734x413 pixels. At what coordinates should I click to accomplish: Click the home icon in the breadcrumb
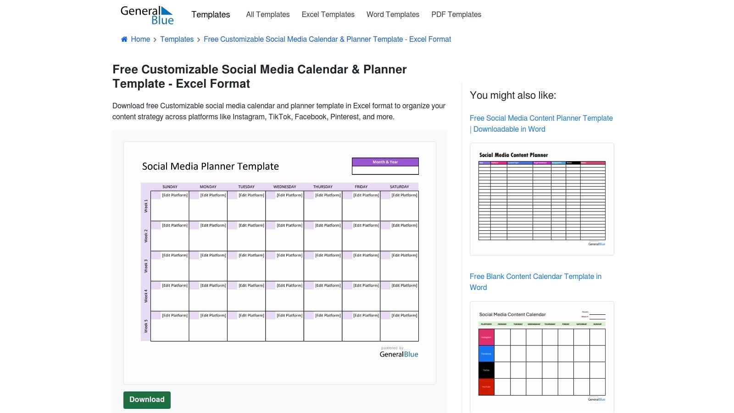point(123,39)
